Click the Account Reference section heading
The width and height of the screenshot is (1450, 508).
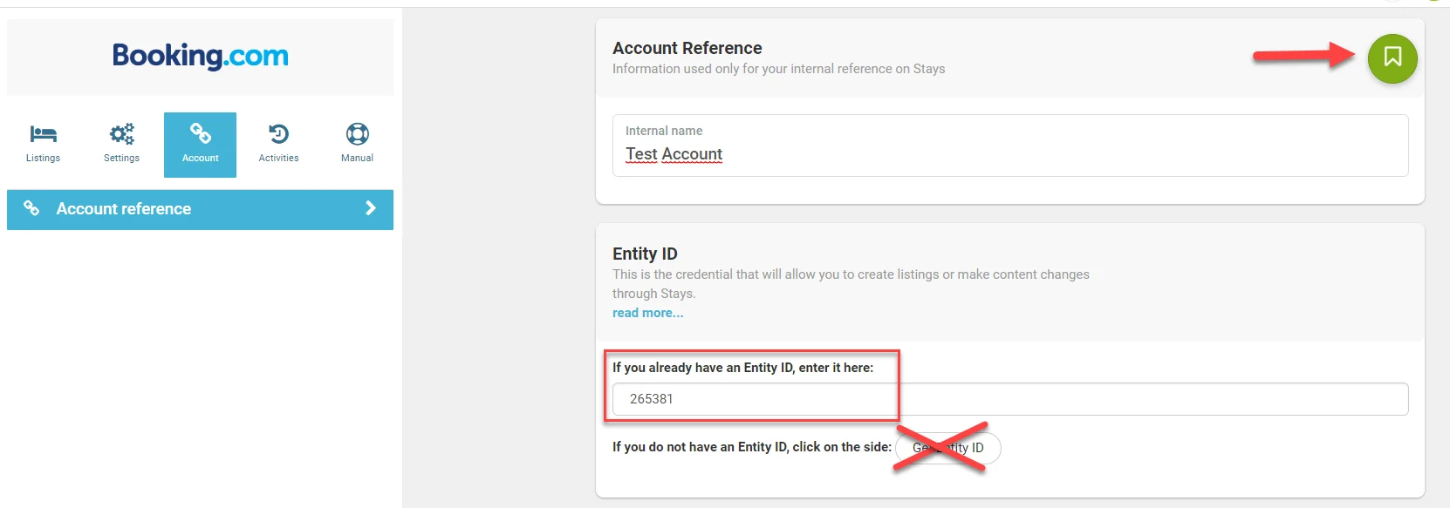(687, 48)
